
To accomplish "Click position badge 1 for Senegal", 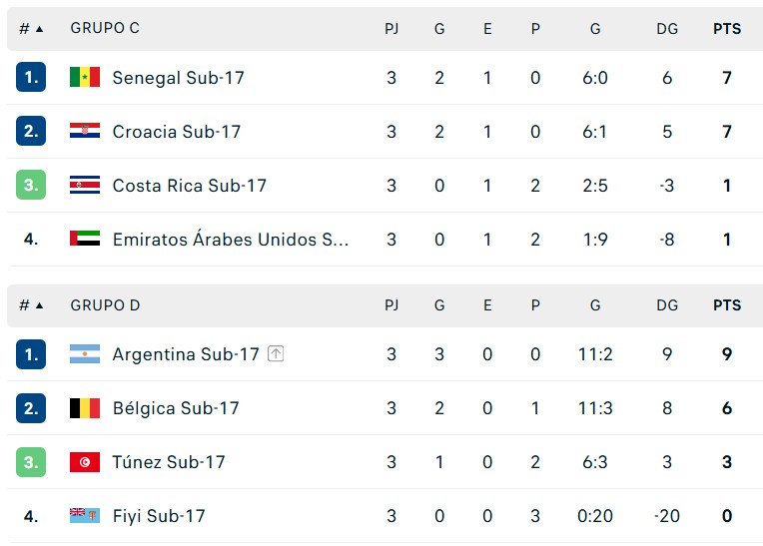I will (31, 78).
